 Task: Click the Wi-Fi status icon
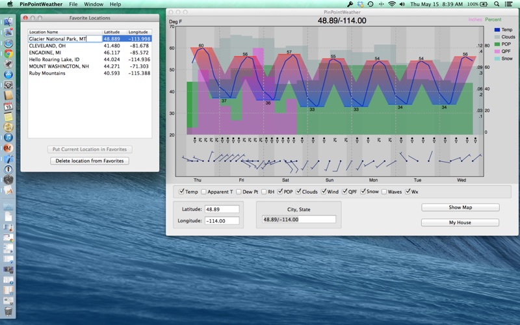(x=392, y=4)
